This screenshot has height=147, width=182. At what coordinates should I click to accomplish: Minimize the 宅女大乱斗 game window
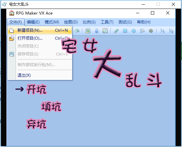[x=143, y=4]
